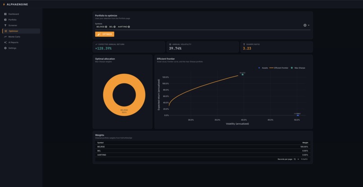Open the Records per page dropdown
This screenshot has height=187, width=363.
pos(296,159)
